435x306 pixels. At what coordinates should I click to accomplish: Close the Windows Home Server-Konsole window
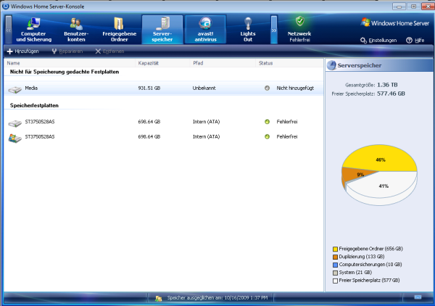428,6
